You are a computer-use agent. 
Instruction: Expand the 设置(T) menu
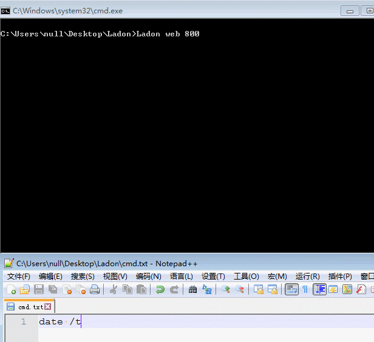(213, 277)
